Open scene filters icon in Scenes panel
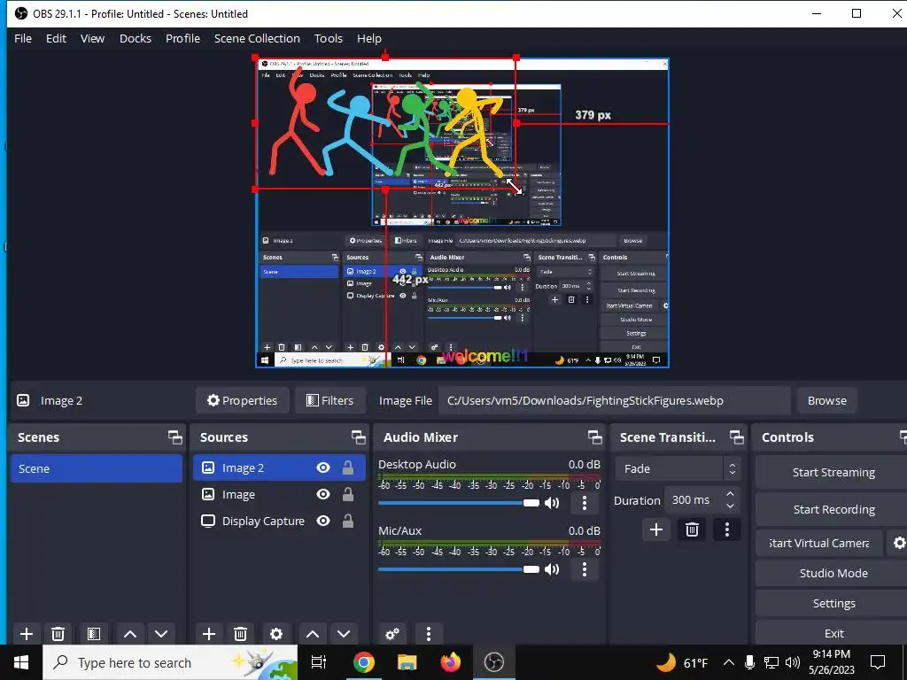The width and height of the screenshot is (907, 680). tap(94, 634)
